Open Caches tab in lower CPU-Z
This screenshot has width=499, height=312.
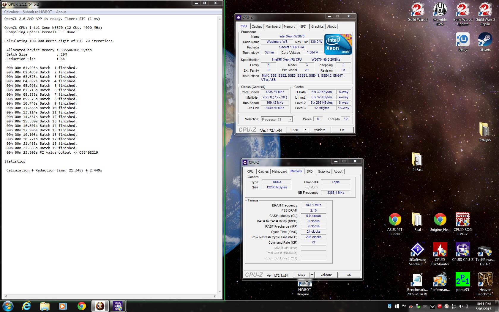(x=263, y=171)
